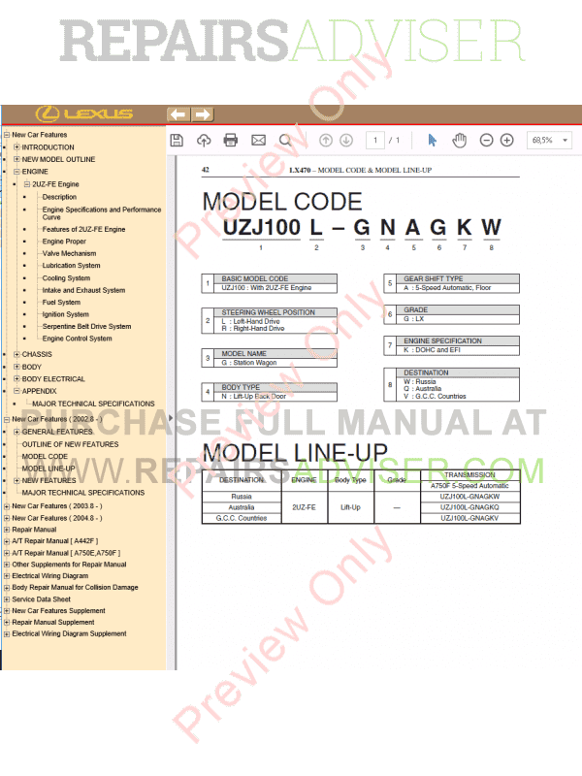Select MAJOR TECHNICAL SPECIFICATIONS under APPENDIX
Viewport: 582px width, 776px height.
click(93, 404)
